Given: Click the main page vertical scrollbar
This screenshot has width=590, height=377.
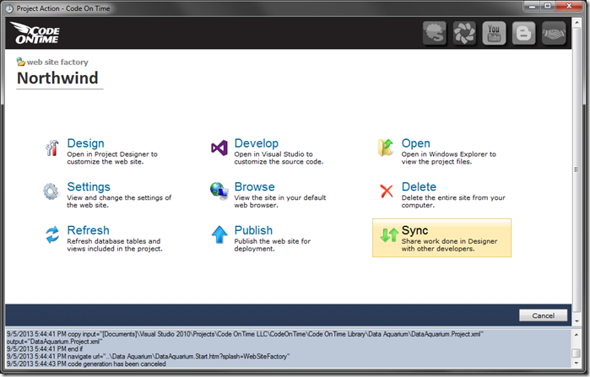Looking at the screenshot, I should pos(576,170).
